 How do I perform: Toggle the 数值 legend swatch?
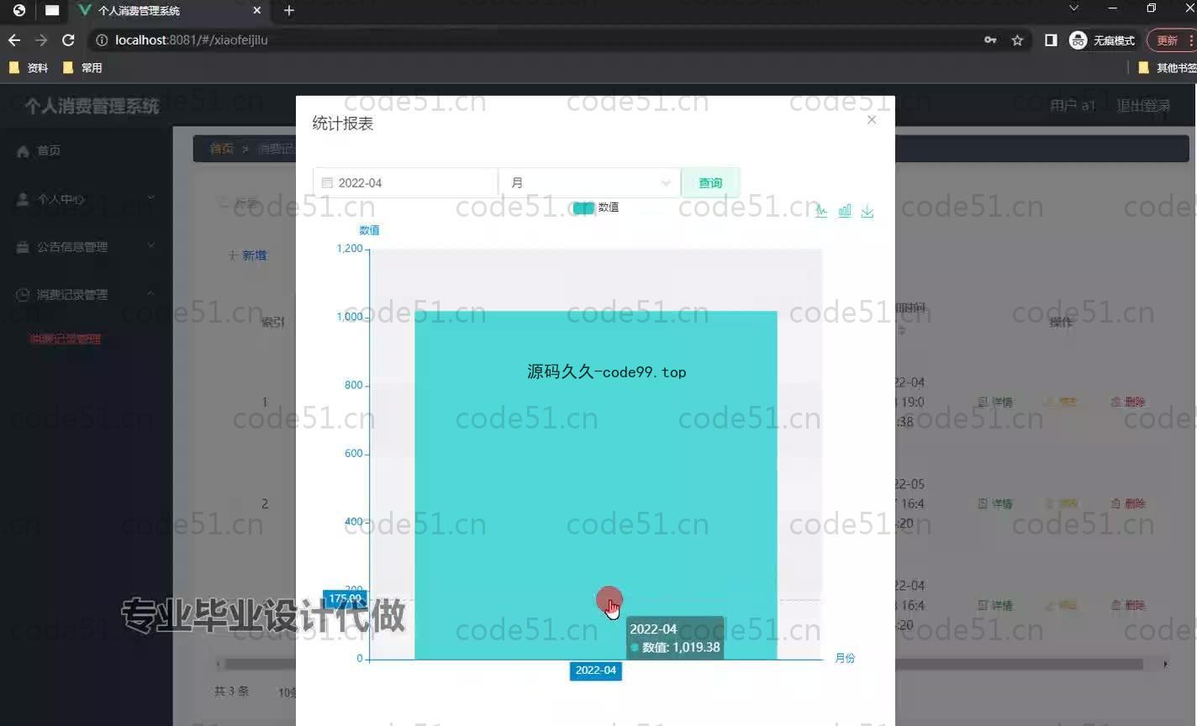pyautogui.click(x=583, y=208)
